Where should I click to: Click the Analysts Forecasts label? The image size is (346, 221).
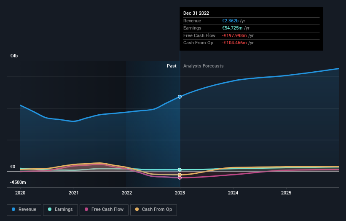click(203, 66)
